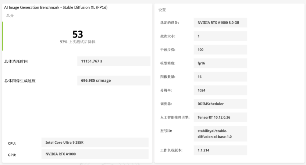This screenshot has height=165, width=306.
Task: Click the workload version field 1.1.214
Action: point(220,150)
